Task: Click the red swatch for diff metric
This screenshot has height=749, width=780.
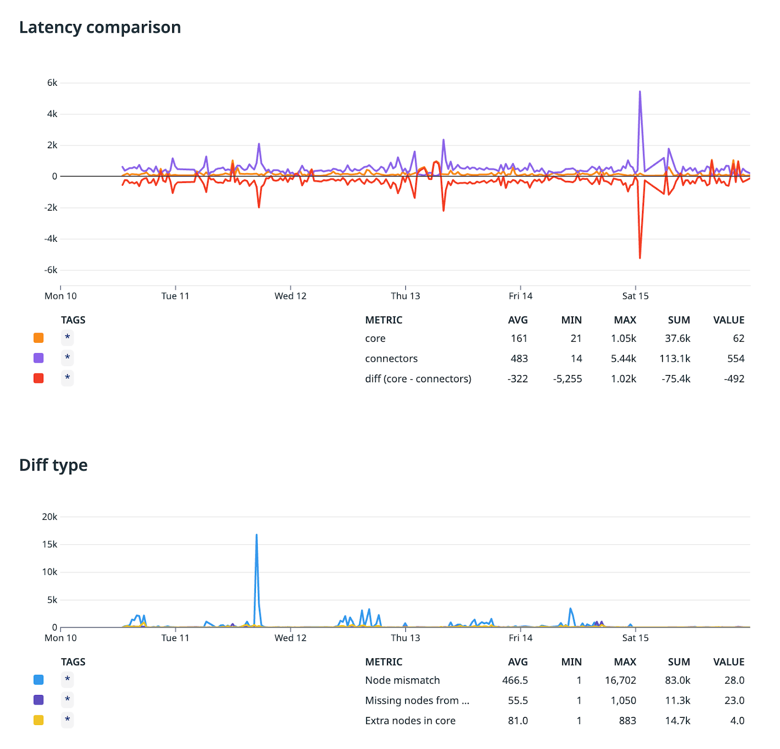Action: (38, 378)
